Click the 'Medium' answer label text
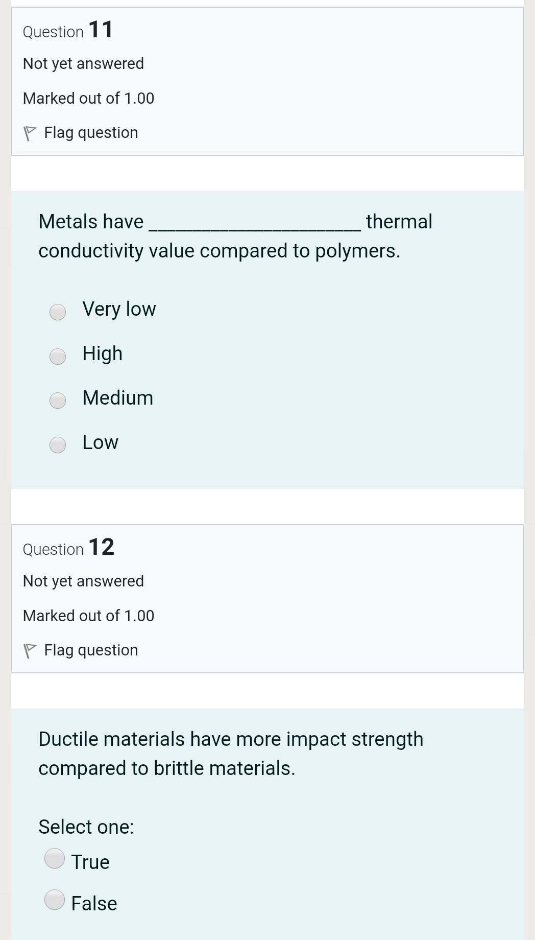 [x=118, y=398]
